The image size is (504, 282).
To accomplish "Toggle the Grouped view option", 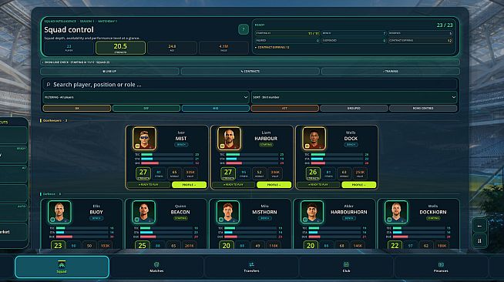I will [354, 108].
